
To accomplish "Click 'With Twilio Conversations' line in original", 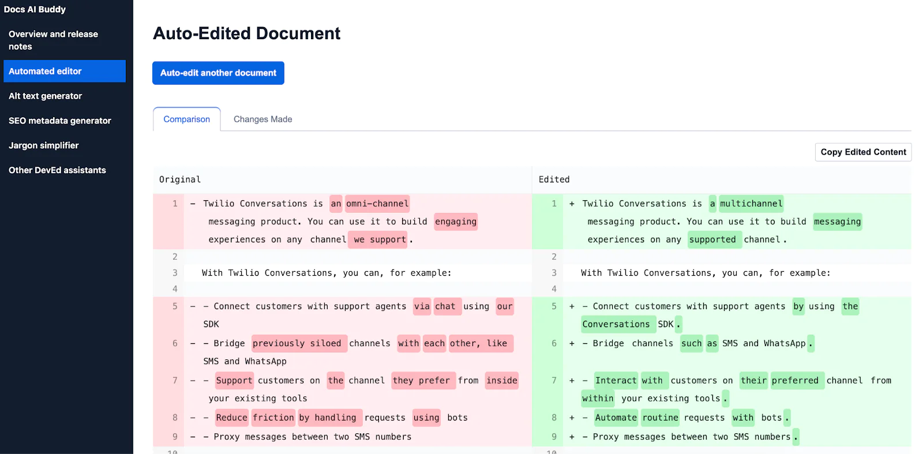I will coord(327,273).
